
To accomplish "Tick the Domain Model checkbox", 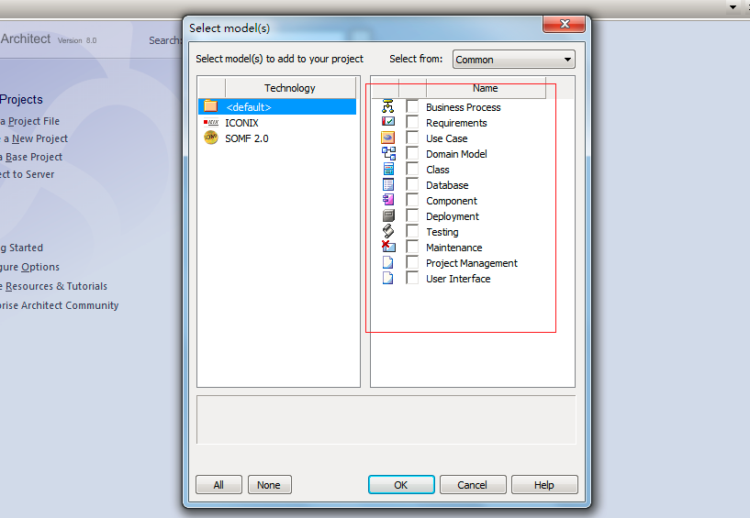I will (412, 153).
